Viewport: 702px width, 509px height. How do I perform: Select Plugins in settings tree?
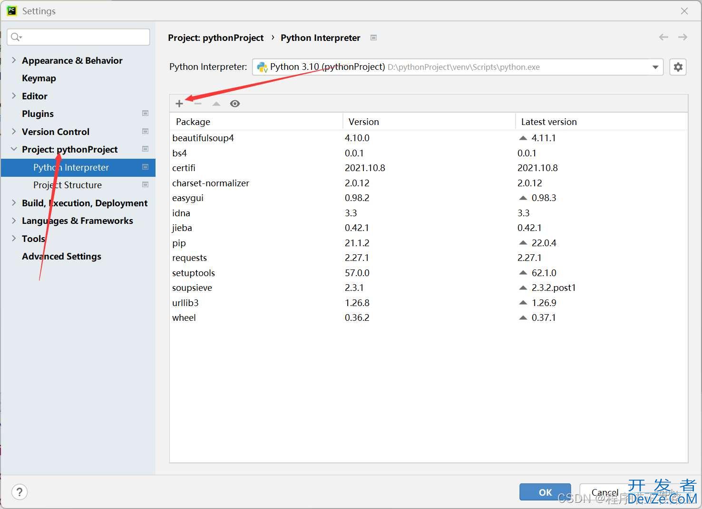[38, 114]
